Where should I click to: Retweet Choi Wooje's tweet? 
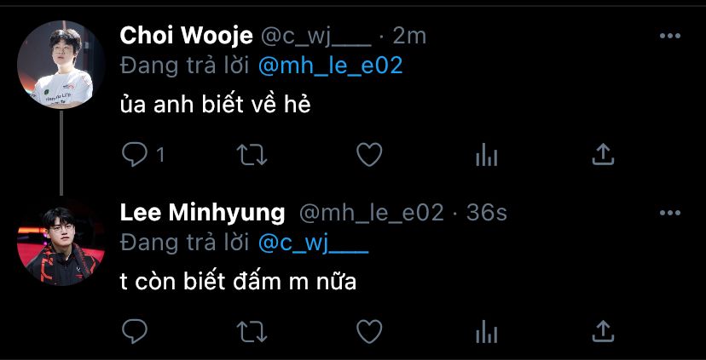(x=252, y=155)
